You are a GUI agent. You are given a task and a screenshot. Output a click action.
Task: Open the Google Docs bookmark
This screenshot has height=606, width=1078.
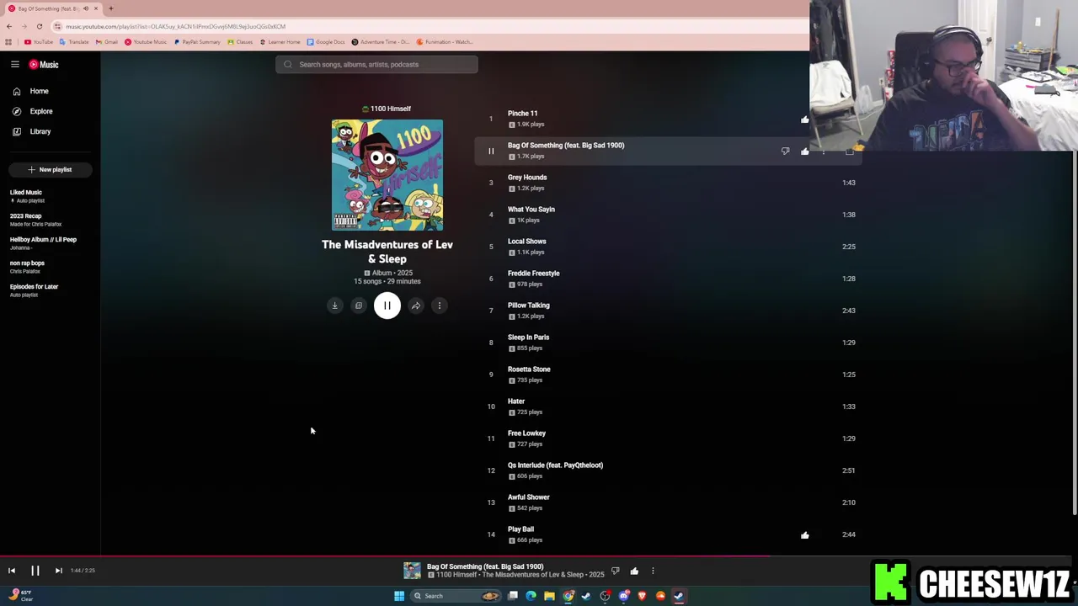pyautogui.click(x=326, y=42)
